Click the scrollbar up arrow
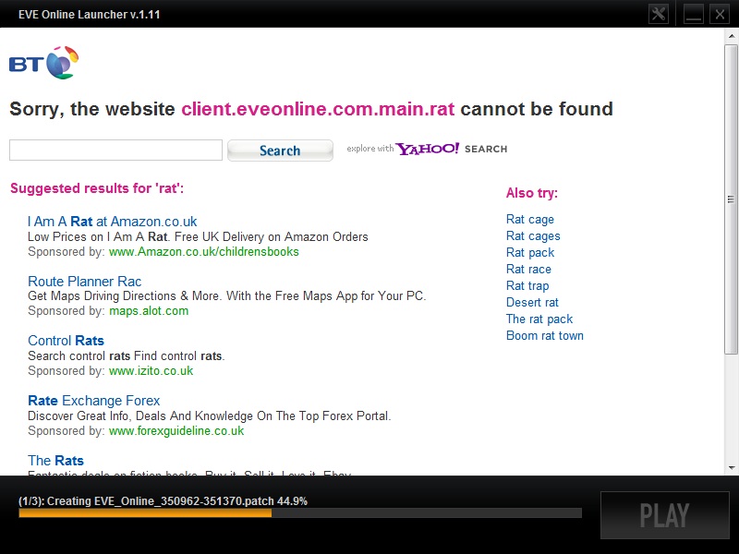 [731, 36]
